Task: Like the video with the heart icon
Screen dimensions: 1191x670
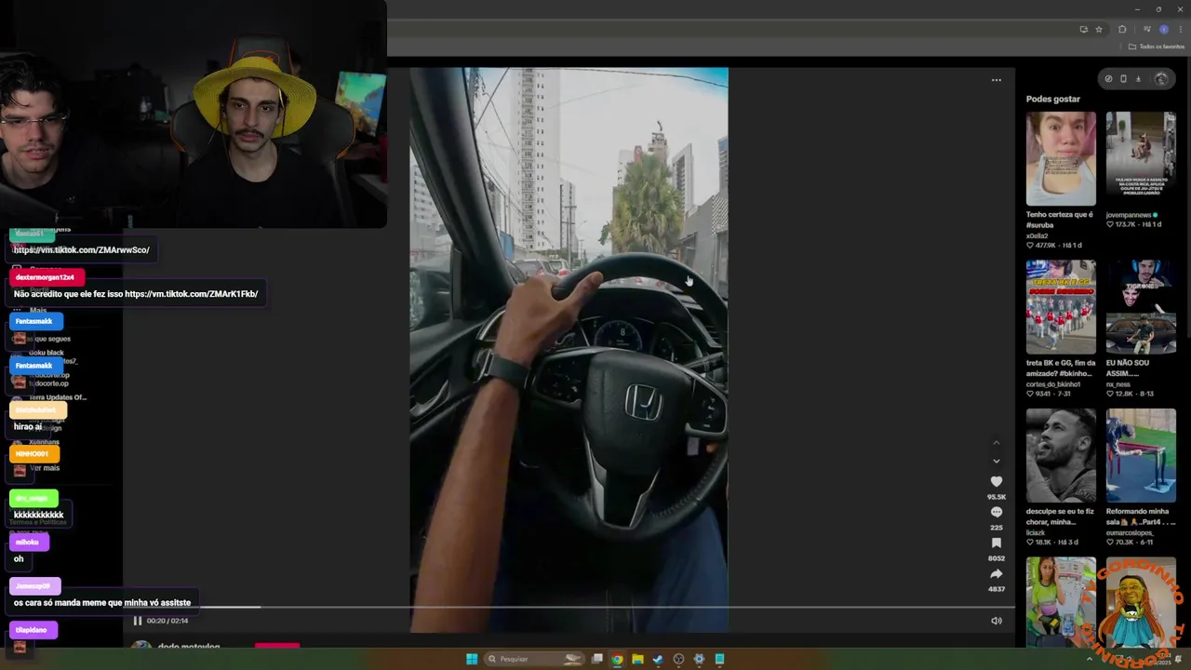Action: point(996,481)
